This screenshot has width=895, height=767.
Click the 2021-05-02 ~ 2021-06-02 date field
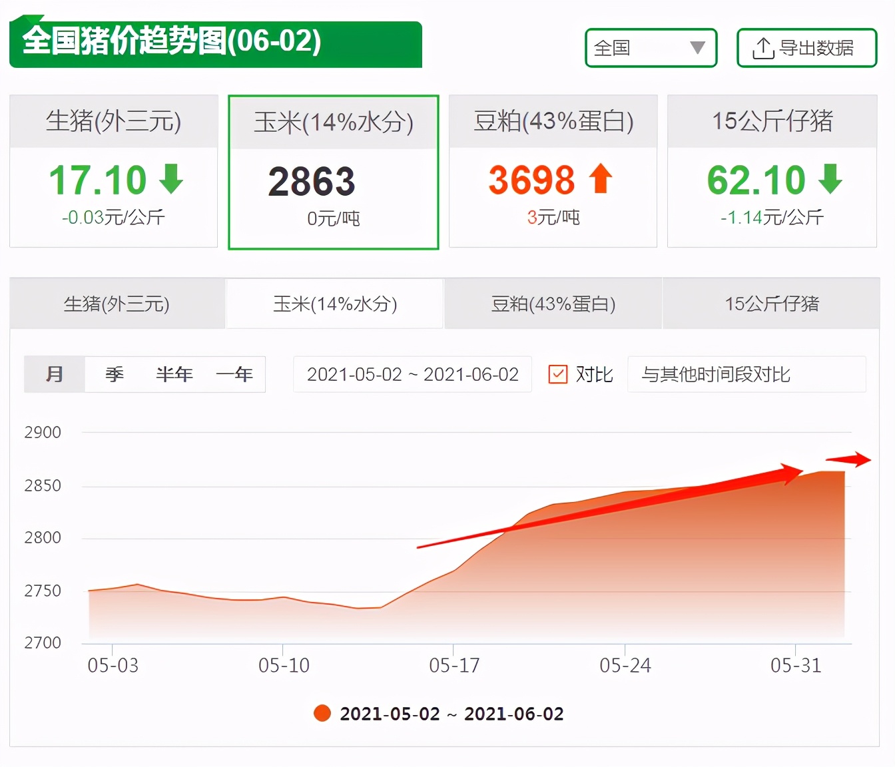click(x=412, y=374)
